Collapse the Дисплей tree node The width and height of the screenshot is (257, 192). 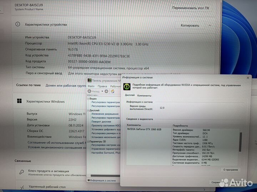pyautogui.click(x=88, y=110)
